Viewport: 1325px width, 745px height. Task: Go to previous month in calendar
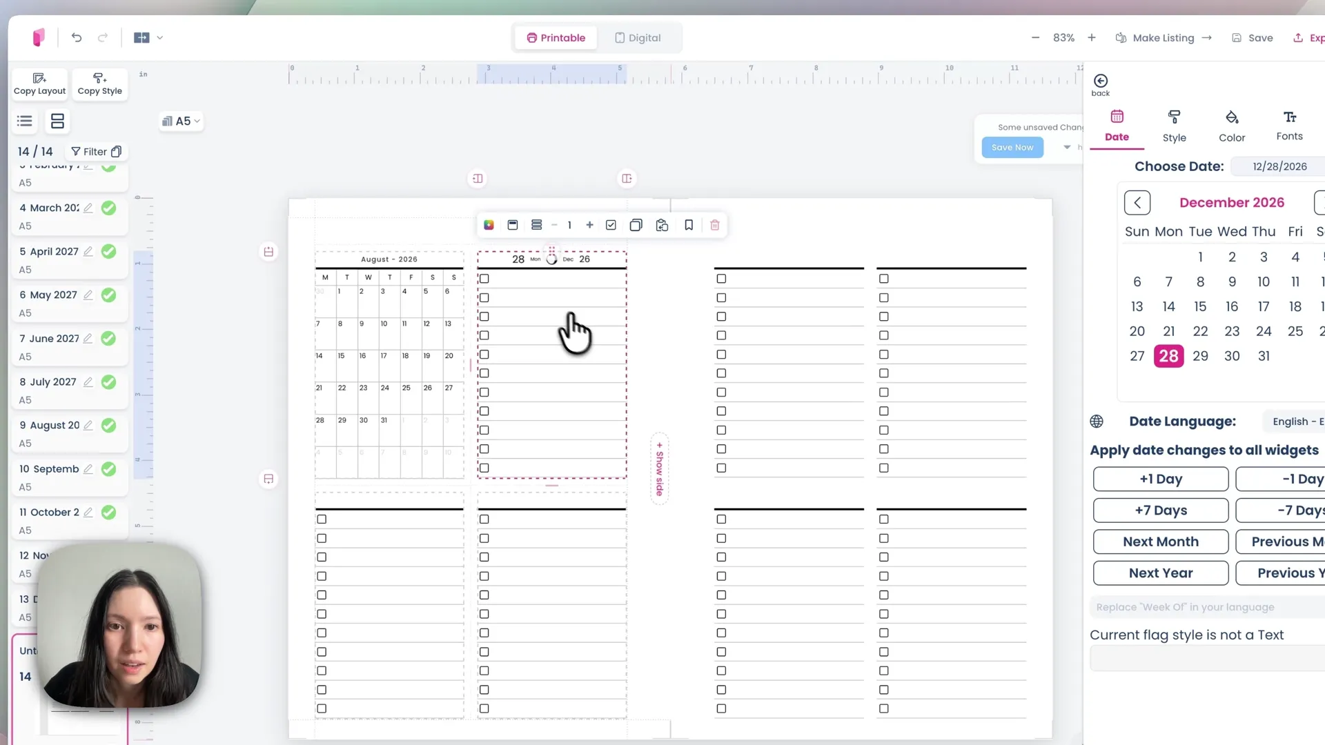click(1137, 203)
